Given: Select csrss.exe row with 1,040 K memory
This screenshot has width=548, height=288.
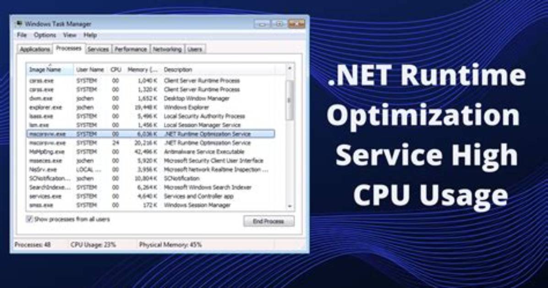Looking at the screenshot, I should coord(151,81).
